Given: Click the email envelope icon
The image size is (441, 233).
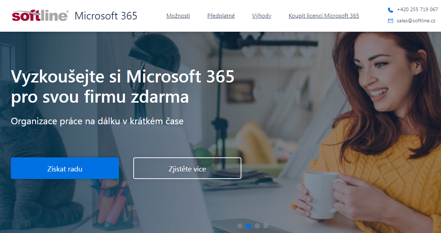Looking at the screenshot, I should coord(391,21).
